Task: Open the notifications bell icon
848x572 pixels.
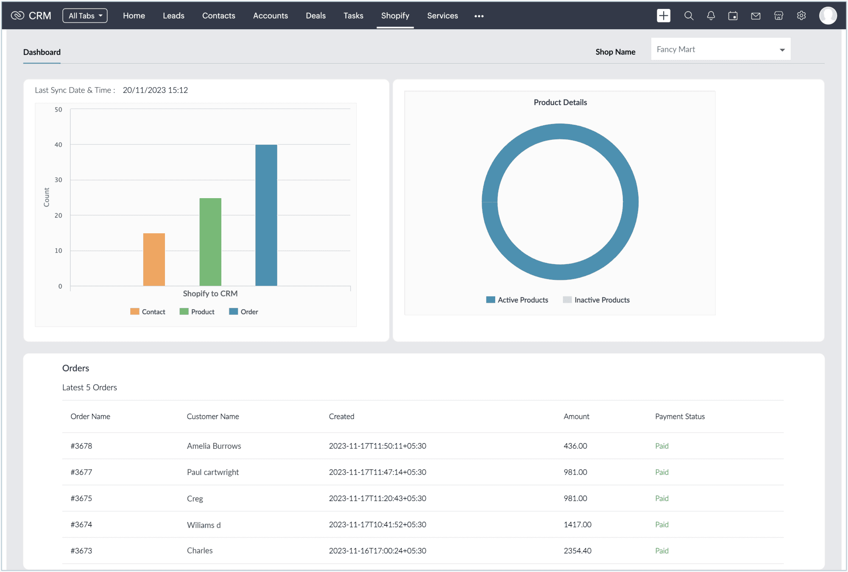Action: point(711,16)
